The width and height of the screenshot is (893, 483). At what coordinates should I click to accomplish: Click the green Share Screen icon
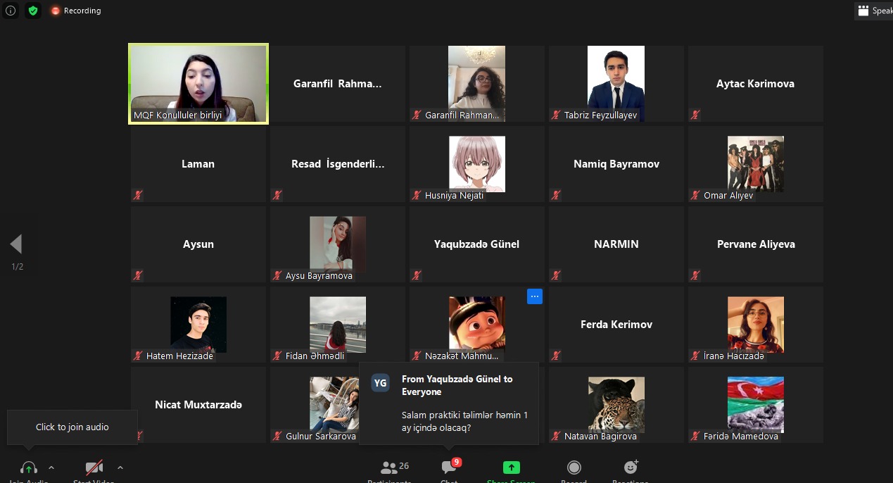[x=511, y=469]
